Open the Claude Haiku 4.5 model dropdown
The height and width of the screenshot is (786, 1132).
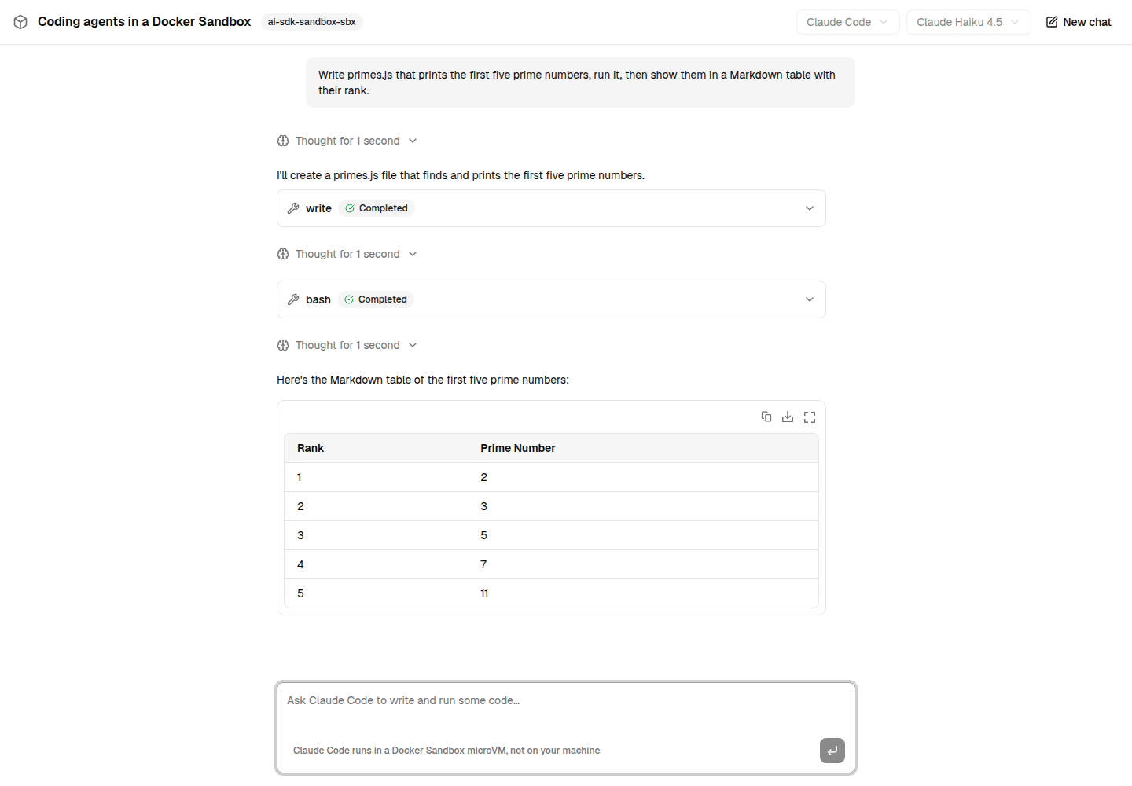click(x=968, y=22)
